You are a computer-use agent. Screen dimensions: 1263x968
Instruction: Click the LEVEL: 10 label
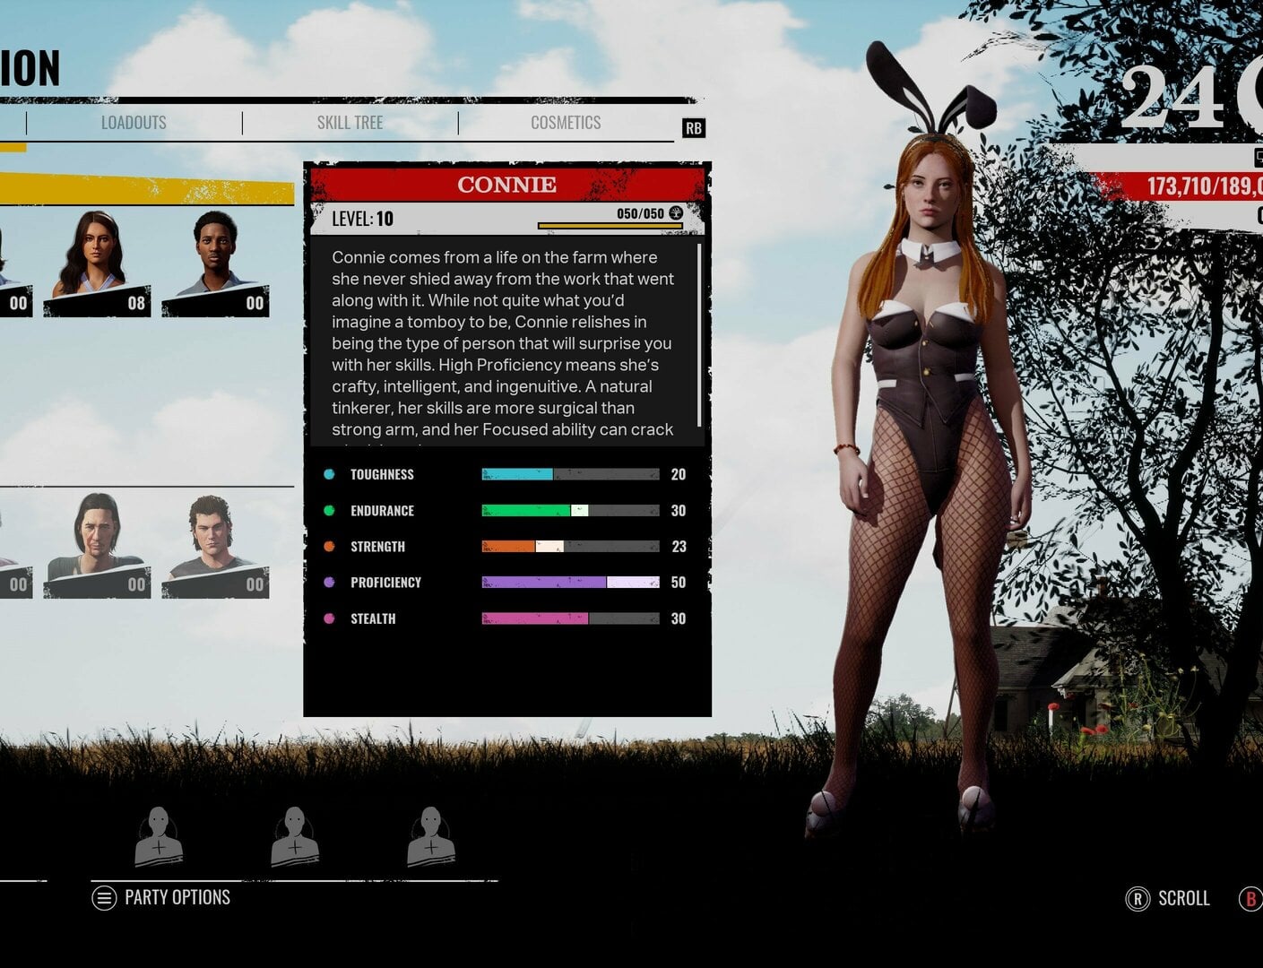click(362, 219)
